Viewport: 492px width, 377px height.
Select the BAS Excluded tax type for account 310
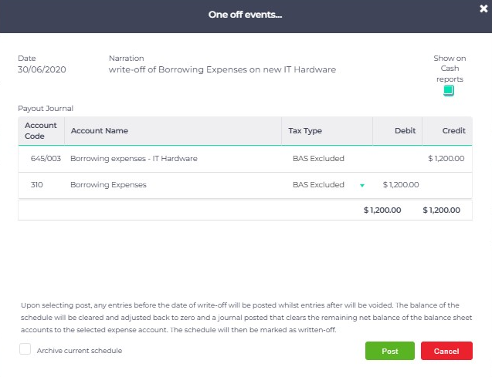(318, 185)
